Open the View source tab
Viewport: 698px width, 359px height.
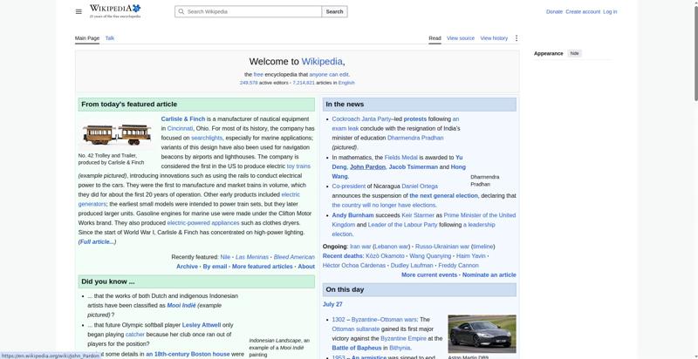(461, 38)
